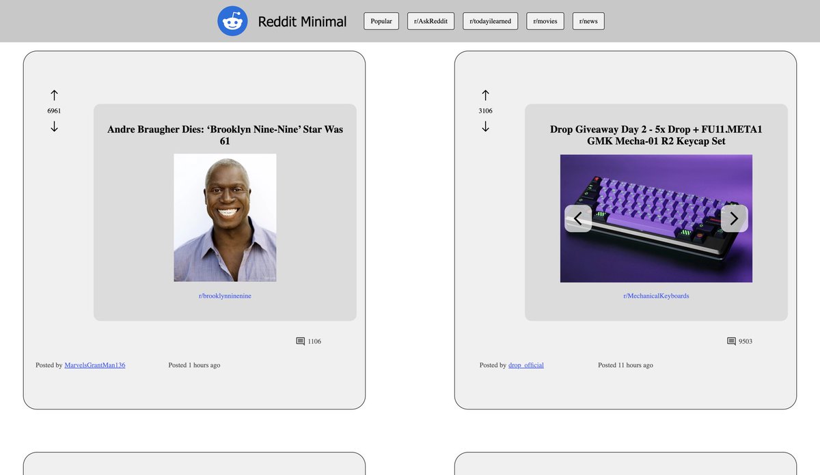Open the r/MechanicalKeyboards subreddit link
This screenshot has height=475, width=820.
656,296
